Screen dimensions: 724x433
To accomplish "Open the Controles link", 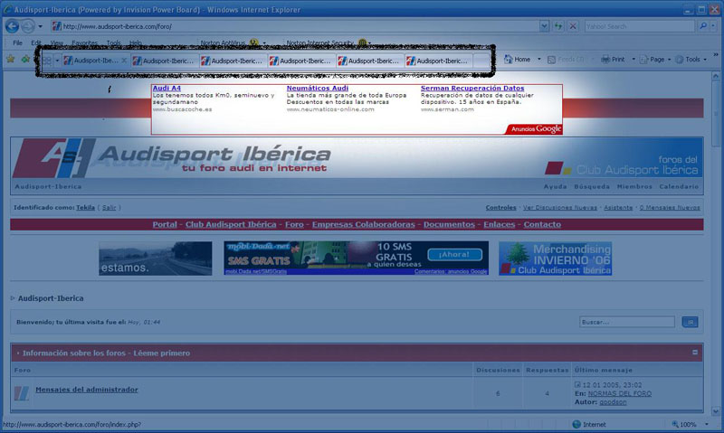I will tap(501, 208).
